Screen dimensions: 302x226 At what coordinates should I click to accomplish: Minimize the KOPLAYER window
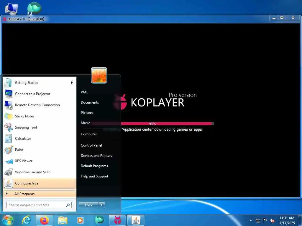point(274,18)
